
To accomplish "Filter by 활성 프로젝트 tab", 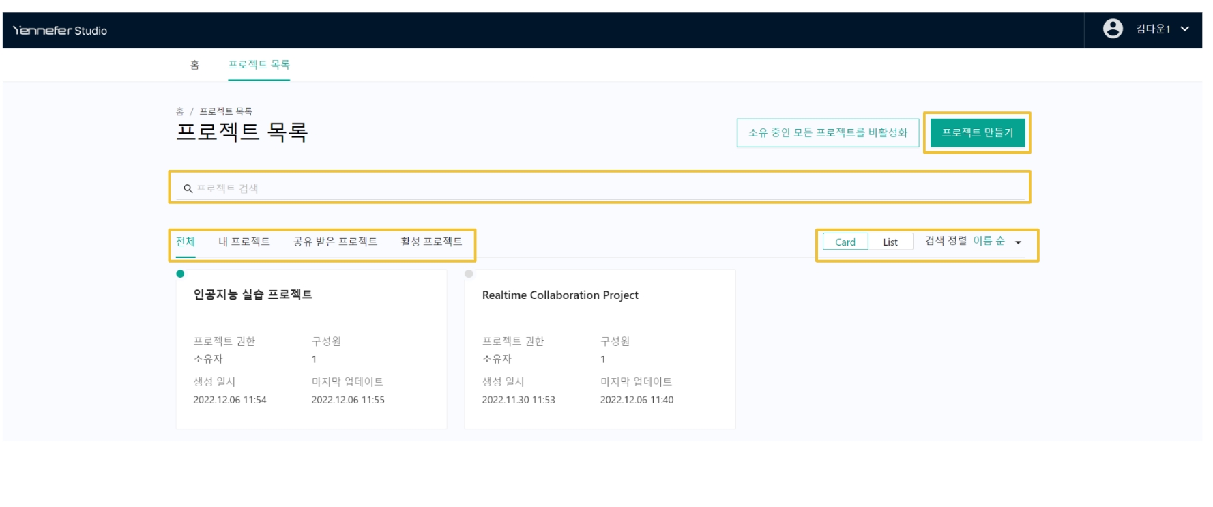I will 431,242.
